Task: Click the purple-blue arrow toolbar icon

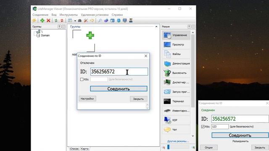Action: coord(106,21)
